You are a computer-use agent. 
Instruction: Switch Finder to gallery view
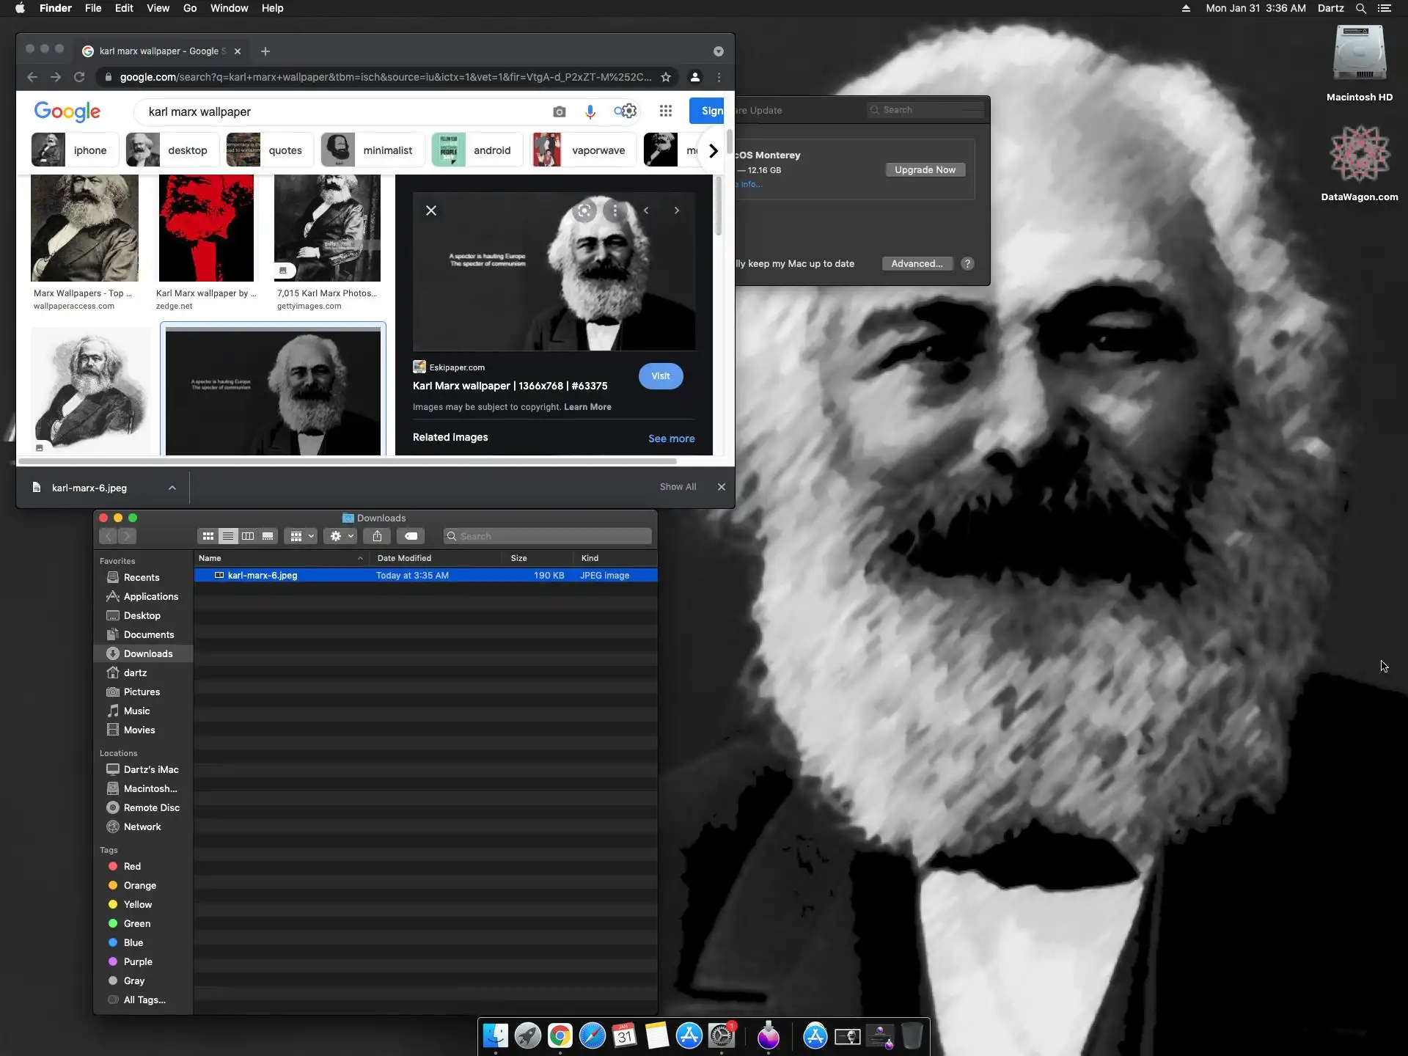click(268, 536)
